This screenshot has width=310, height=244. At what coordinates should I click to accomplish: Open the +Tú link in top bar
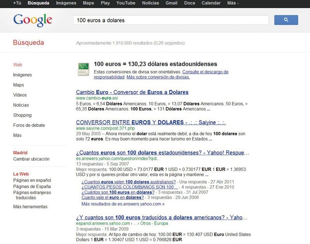pos(17,3)
